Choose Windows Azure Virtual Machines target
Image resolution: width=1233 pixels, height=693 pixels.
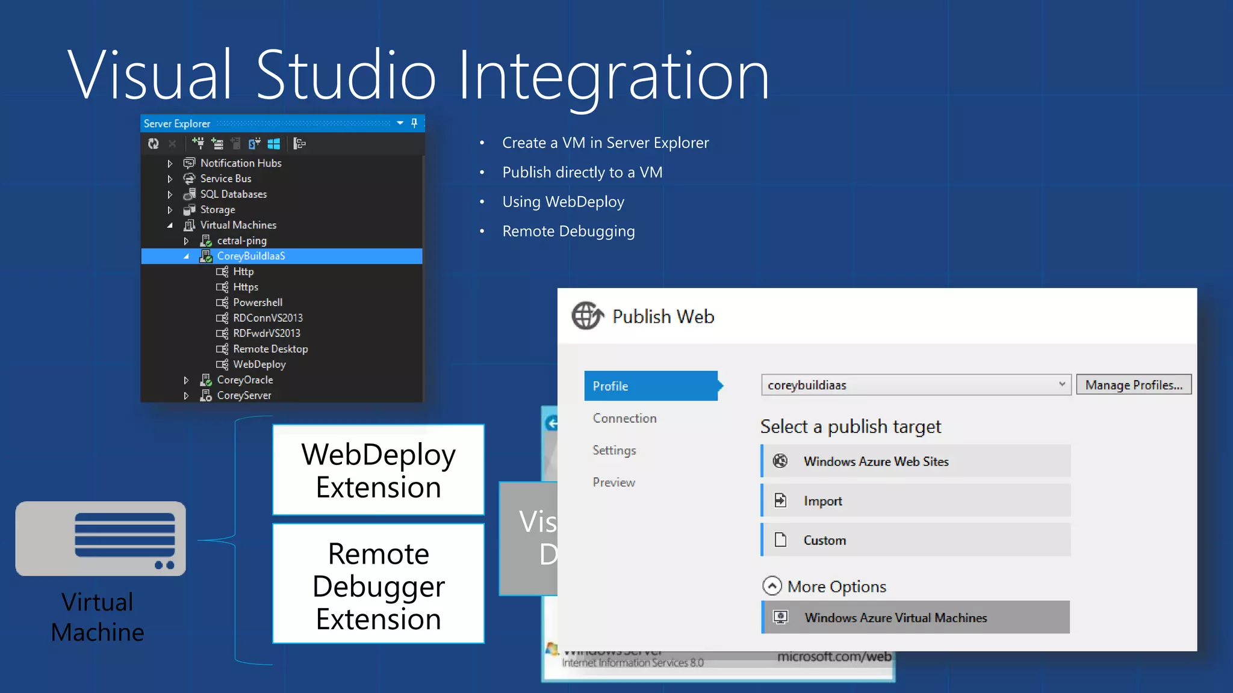click(x=916, y=618)
